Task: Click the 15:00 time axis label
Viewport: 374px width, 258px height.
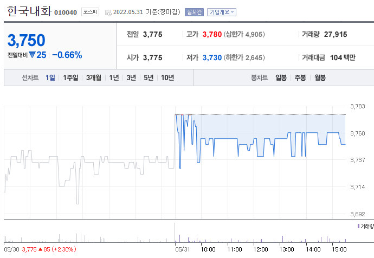Action: tap(339, 249)
